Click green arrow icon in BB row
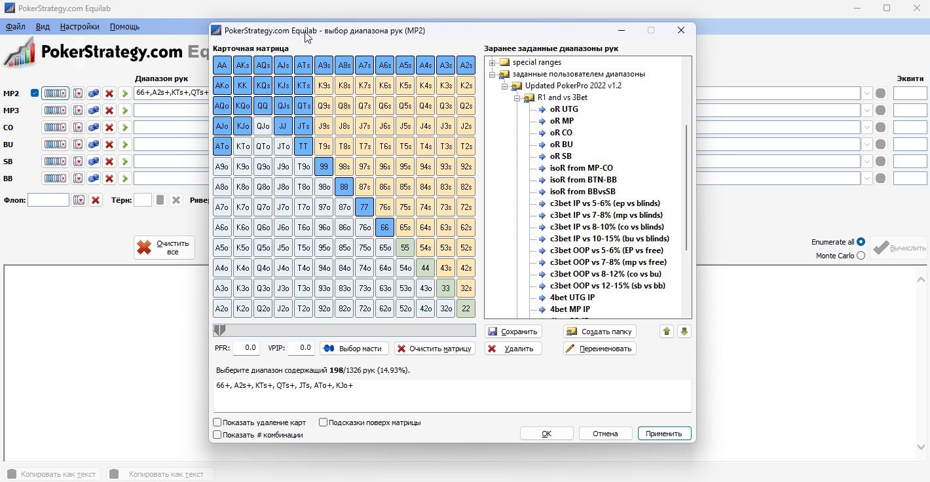The image size is (930, 482). click(x=124, y=179)
